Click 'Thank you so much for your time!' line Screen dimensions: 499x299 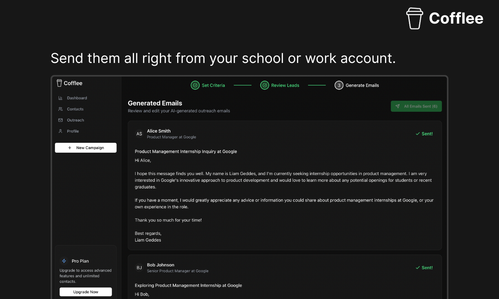[x=168, y=220]
